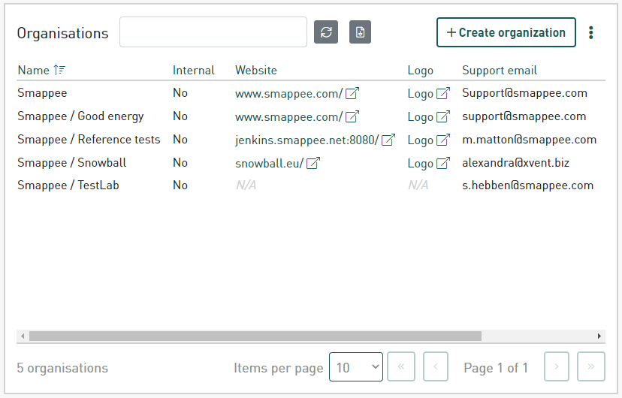Click the Internal column header
Viewport: 622px width, 398px height.
pos(194,70)
